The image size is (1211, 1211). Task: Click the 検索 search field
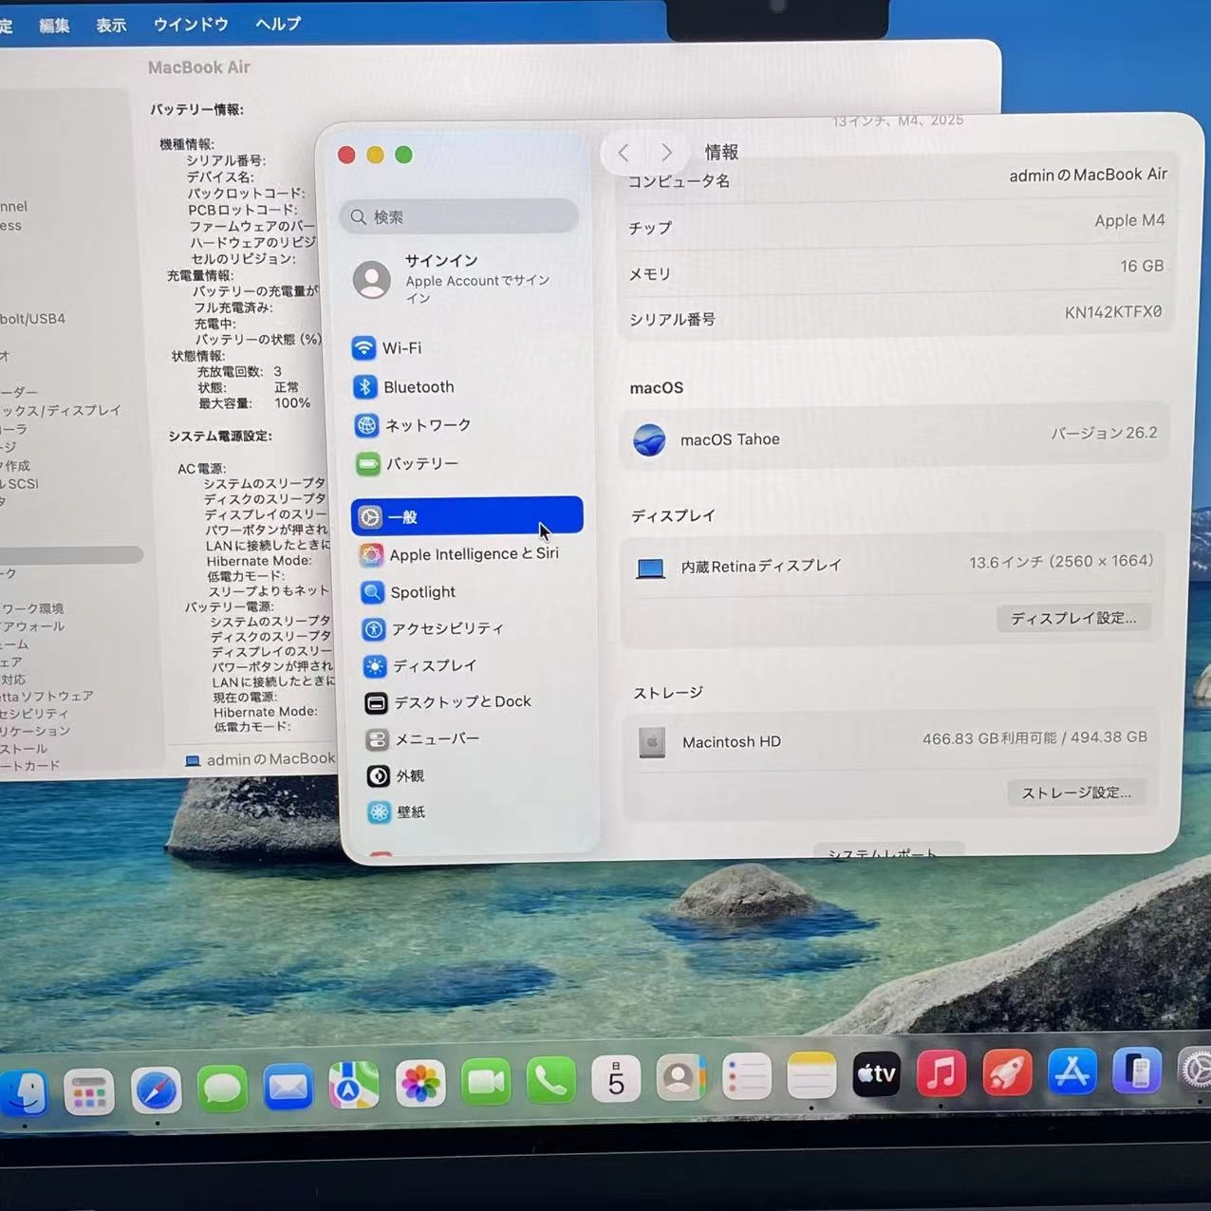tap(458, 216)
